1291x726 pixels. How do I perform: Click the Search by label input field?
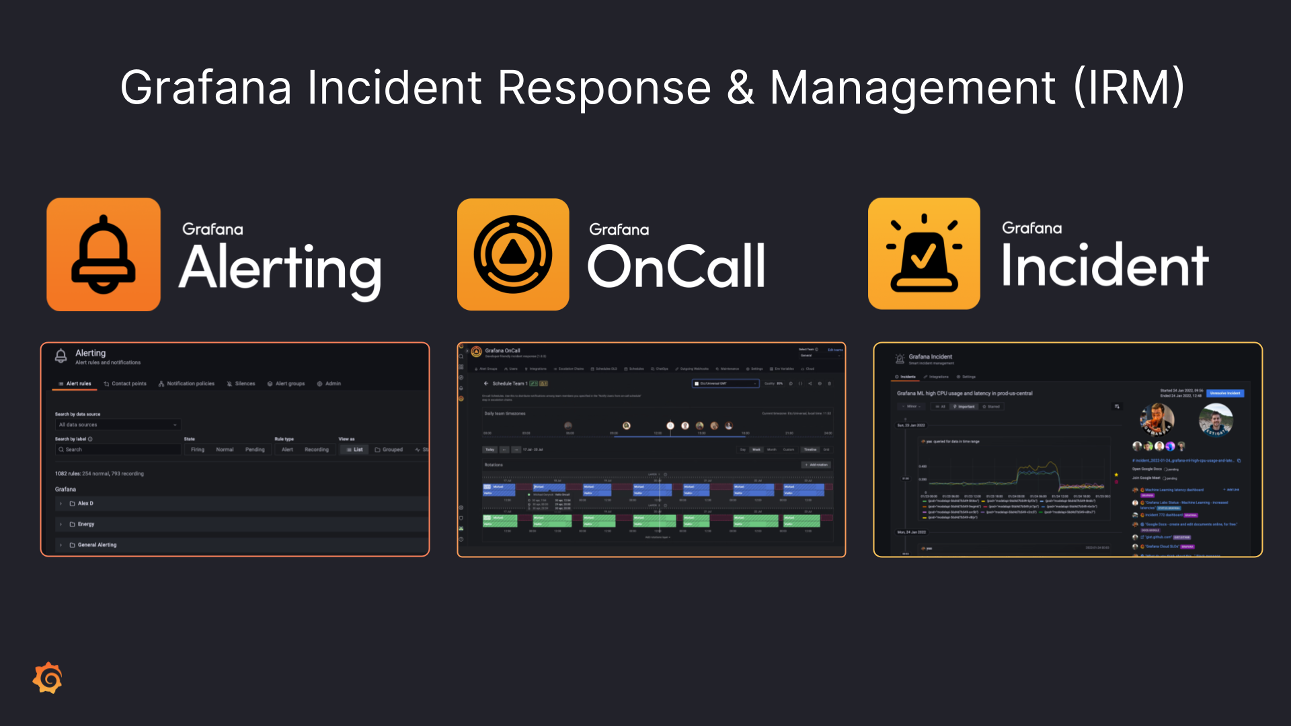tap(118, 450)
